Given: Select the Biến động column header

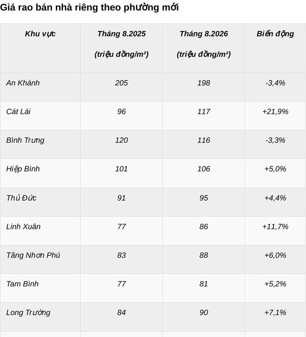Looking at the screenshot, I should point(275,34).
